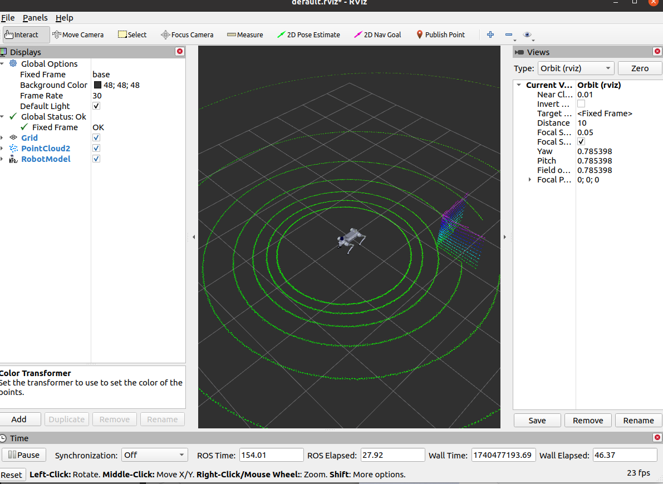The width and height of the screenshot is (663, 484).
Task: Expand the Grid display node
Action: click(3, 137)
